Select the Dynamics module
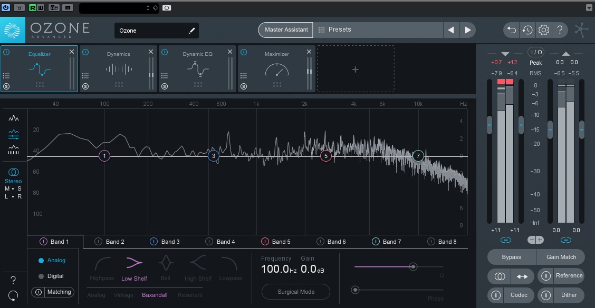The width and height of the screenshot is (595, 308). pos(118,69)
